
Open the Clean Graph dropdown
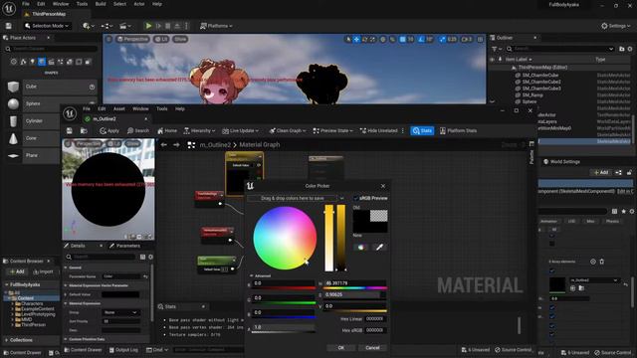(x=288, y=130)
